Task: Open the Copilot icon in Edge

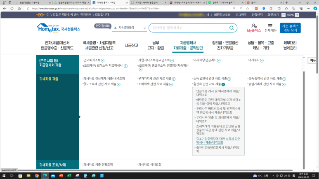Action: point(315,9)
